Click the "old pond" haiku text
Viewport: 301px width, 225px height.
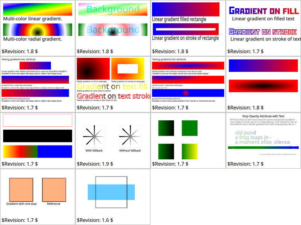[245, 133]
